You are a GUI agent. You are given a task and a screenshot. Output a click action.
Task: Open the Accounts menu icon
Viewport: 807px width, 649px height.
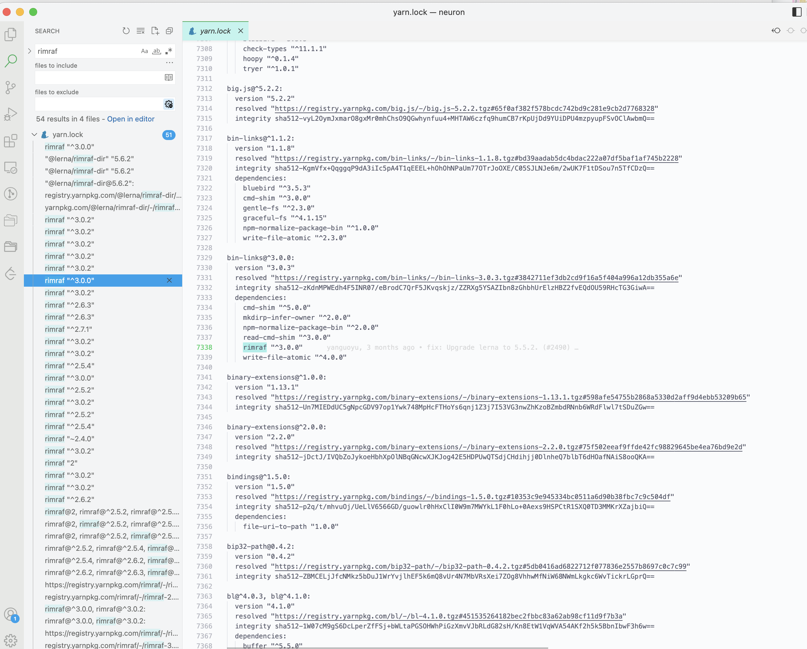coord(11,614)
